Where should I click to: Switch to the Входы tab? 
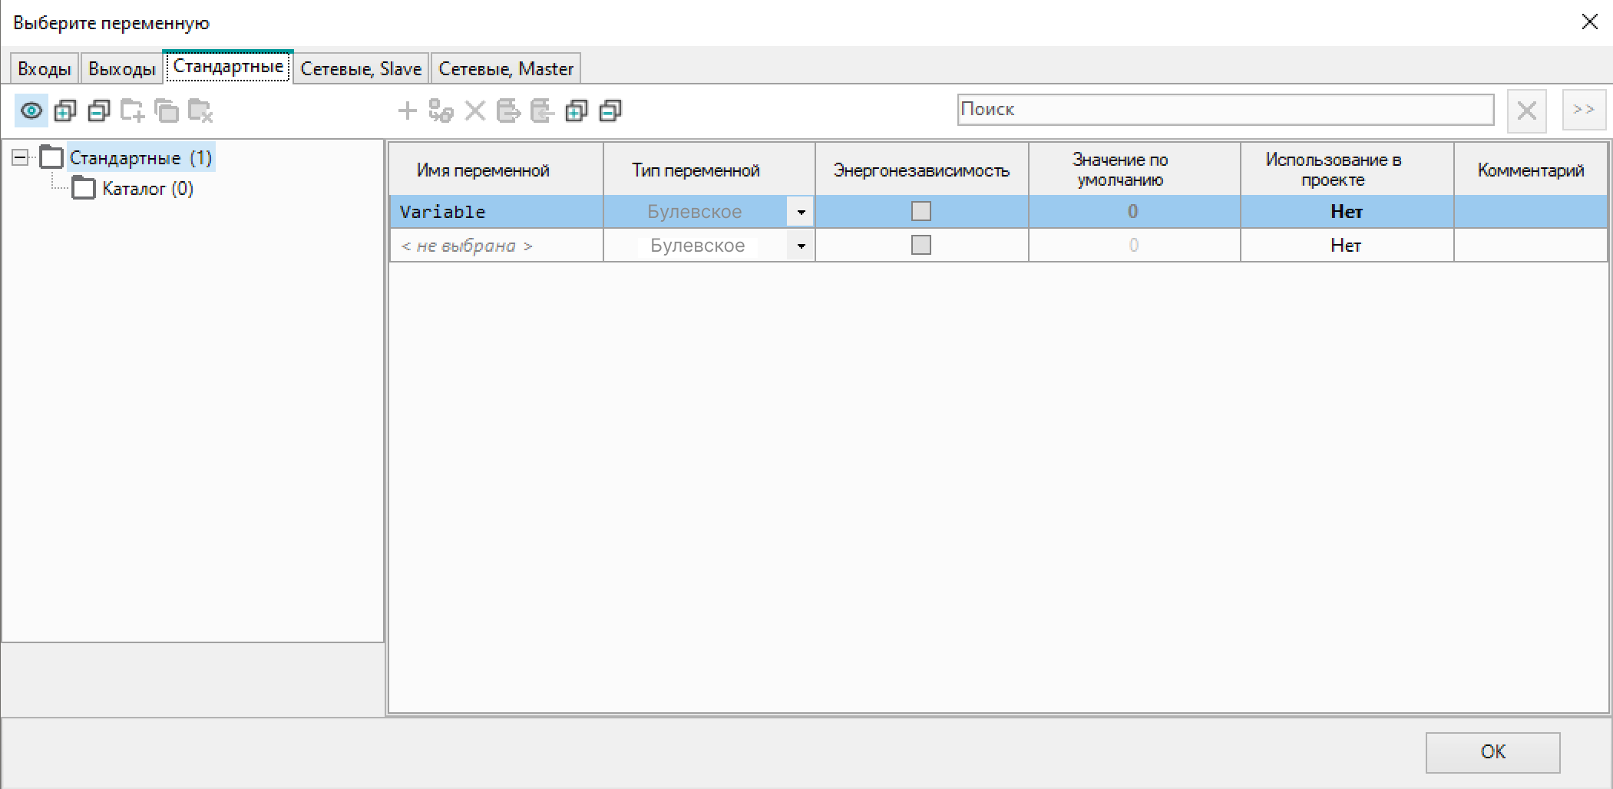44,69
